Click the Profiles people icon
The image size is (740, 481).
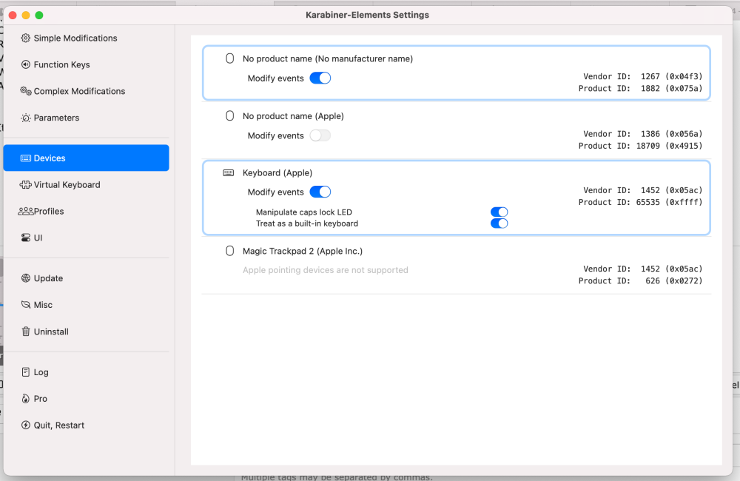click(x=25, y=212)
